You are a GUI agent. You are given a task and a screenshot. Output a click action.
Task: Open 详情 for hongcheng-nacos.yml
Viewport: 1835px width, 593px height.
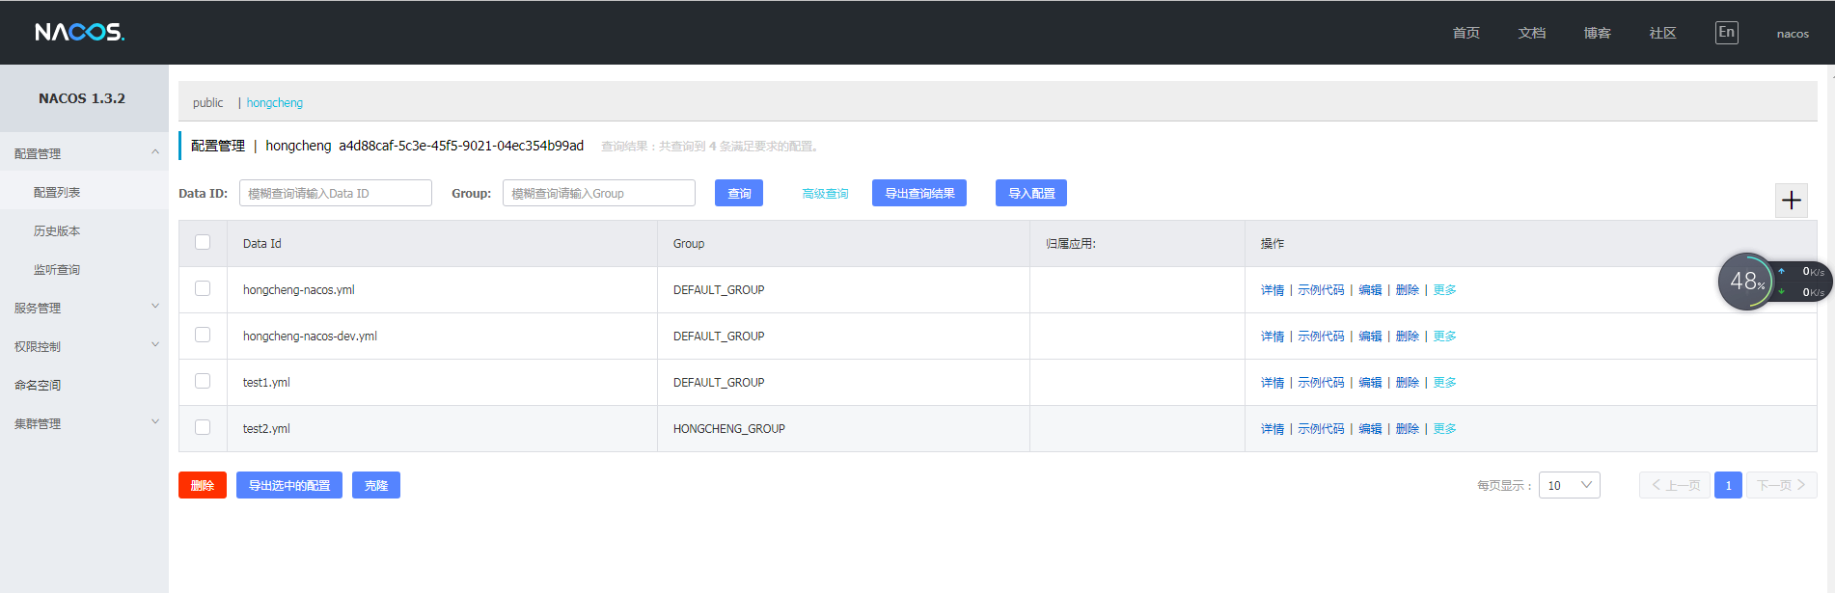point(1273,290)
